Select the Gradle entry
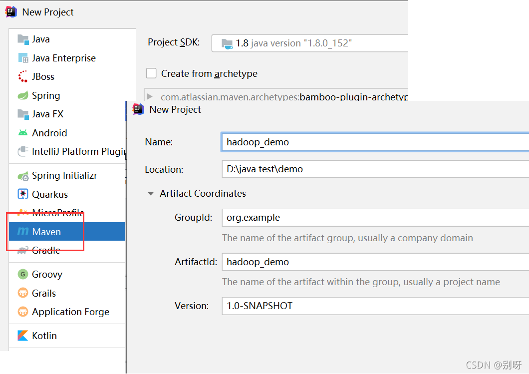Viewport: 529px width, 374px height. tap(67, 250)
